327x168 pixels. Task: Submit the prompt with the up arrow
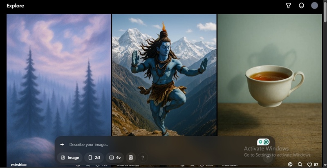(x=268, y=157)
